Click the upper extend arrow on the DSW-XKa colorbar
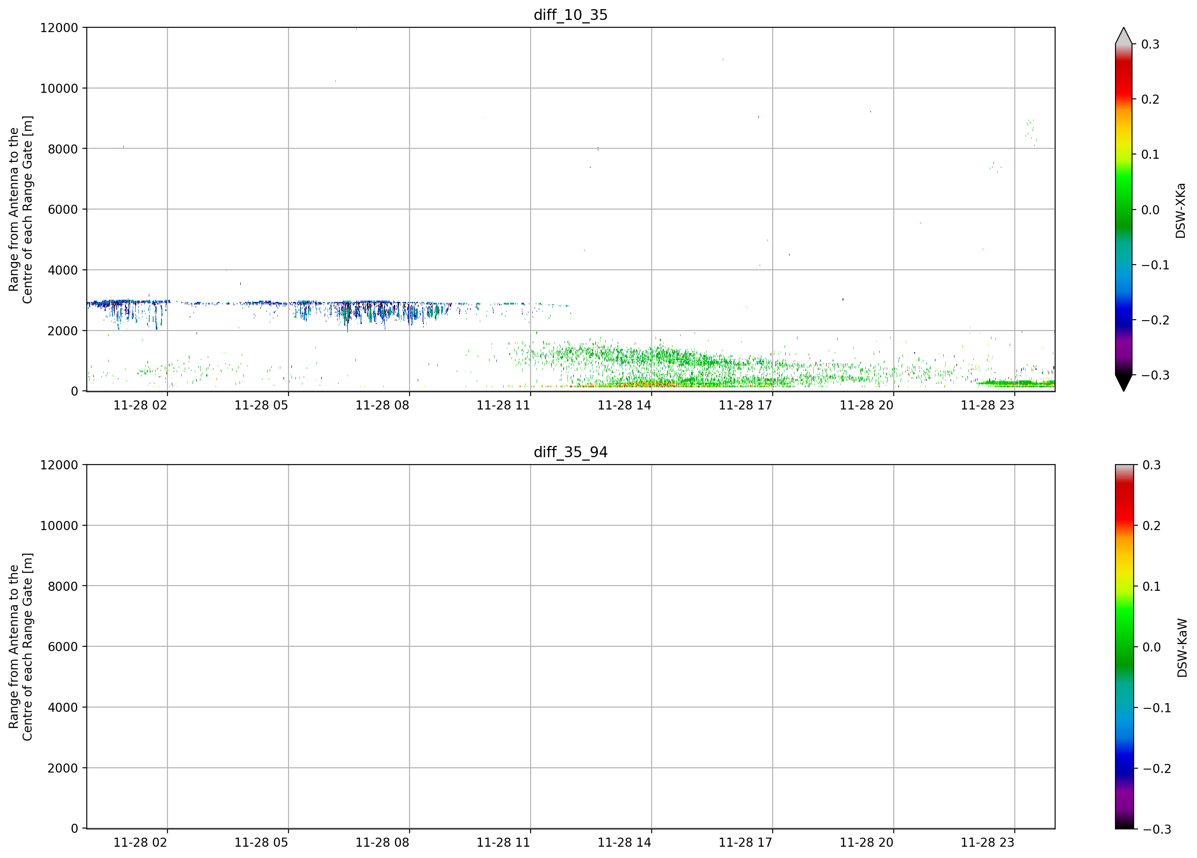Screen dimensions: 1197x858 pos(1124,36)
